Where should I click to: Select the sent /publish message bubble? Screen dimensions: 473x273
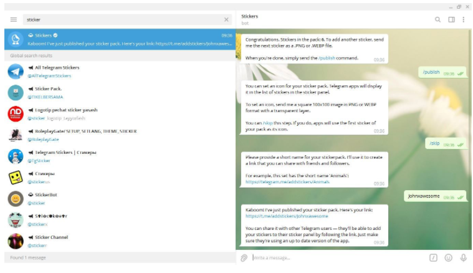[x=442, y=72]
